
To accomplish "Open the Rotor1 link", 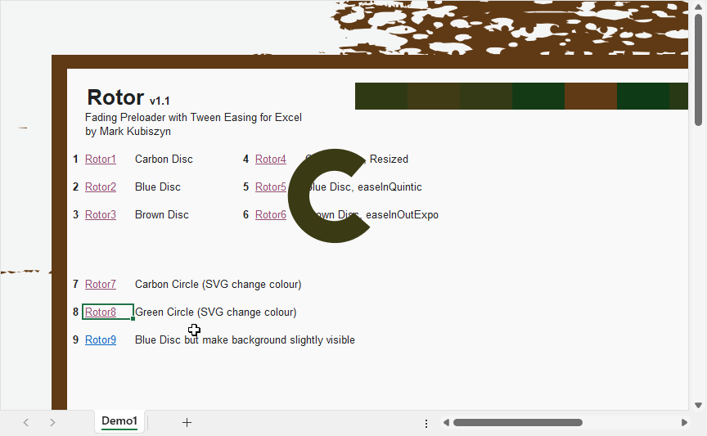I will pos(101,160).
